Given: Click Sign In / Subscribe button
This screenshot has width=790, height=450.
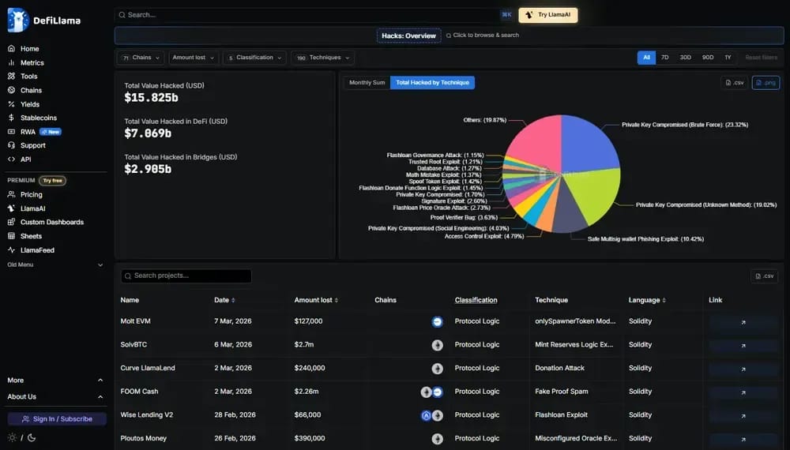Looking at the screenshot, I should (57, 418).
